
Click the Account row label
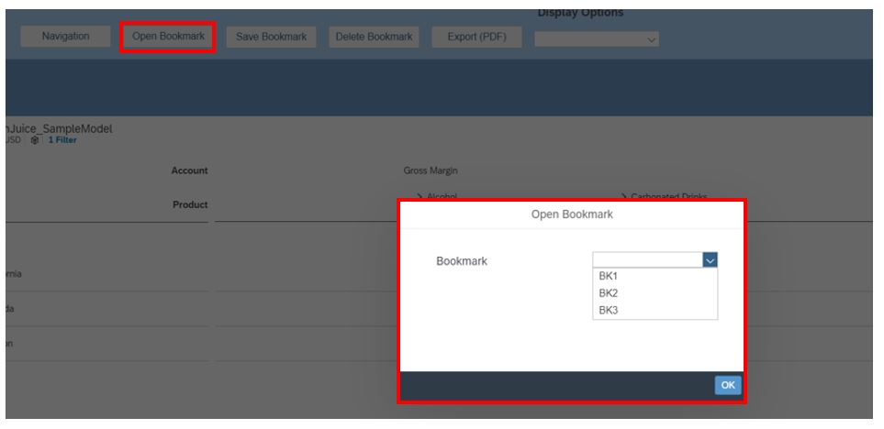click(x=189, y=170)
